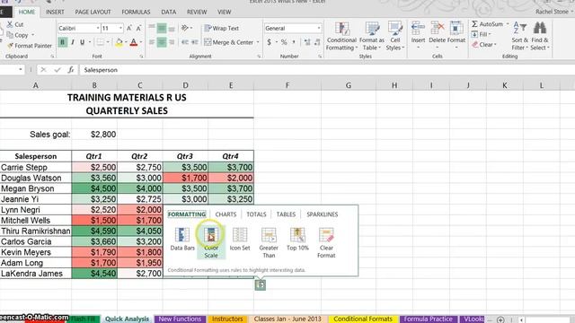Click the Orientation text angle icon

(x=185, y=28)
